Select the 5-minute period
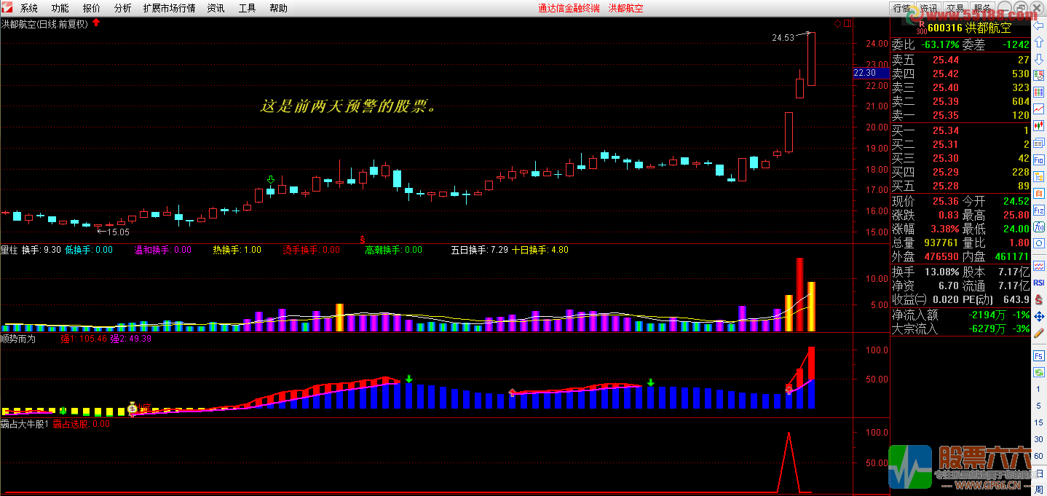Screen dimensions: 1047x496 coord(1040,406)
